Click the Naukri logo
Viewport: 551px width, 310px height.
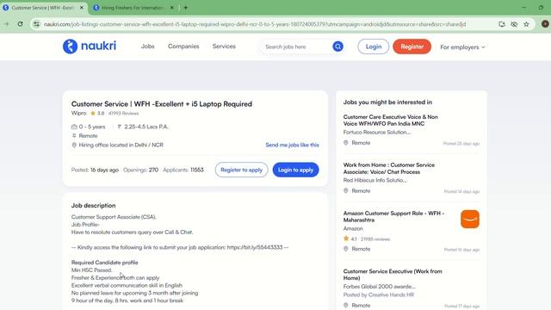pos(90,46)
